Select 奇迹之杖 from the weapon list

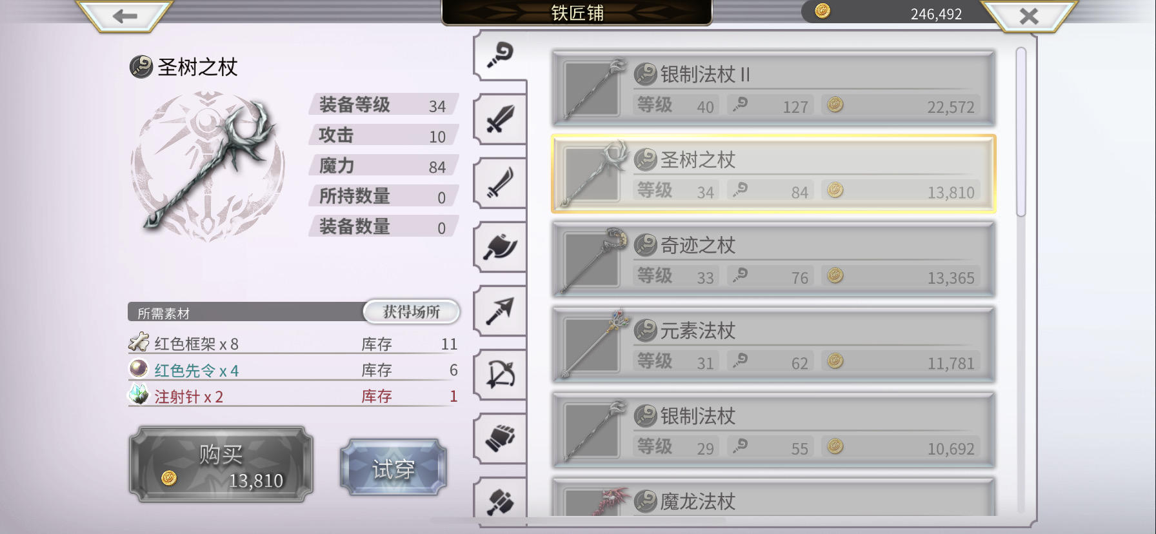tap(773, 259)
